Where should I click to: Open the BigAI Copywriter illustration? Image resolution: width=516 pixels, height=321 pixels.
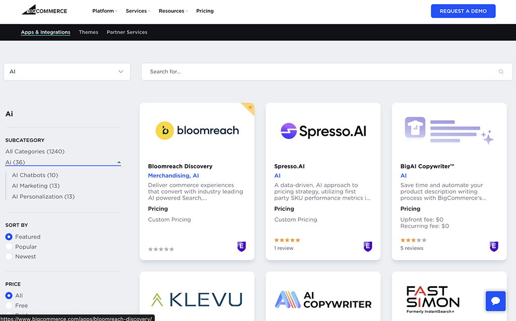[x=449, y=130]
